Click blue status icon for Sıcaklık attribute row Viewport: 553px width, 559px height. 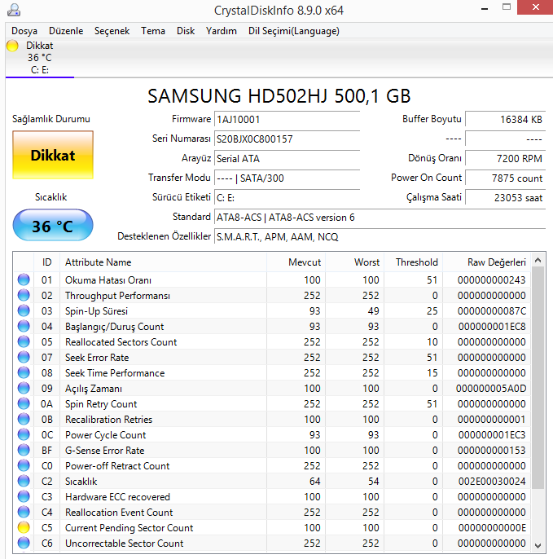tap(24, 482)
